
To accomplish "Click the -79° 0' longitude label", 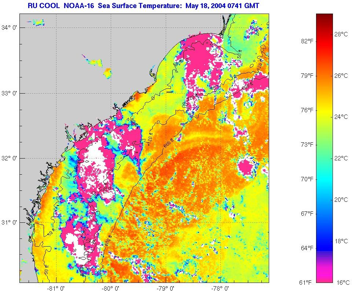I will point(166,288).
